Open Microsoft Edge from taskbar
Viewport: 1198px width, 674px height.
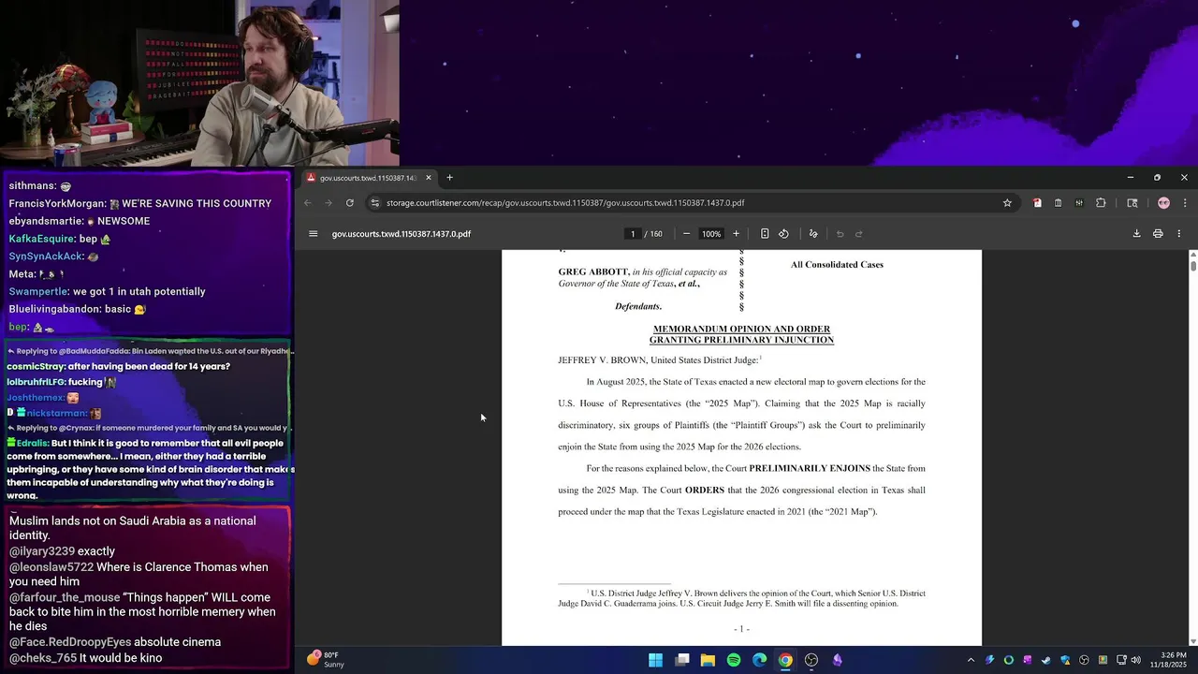point(760,660)
